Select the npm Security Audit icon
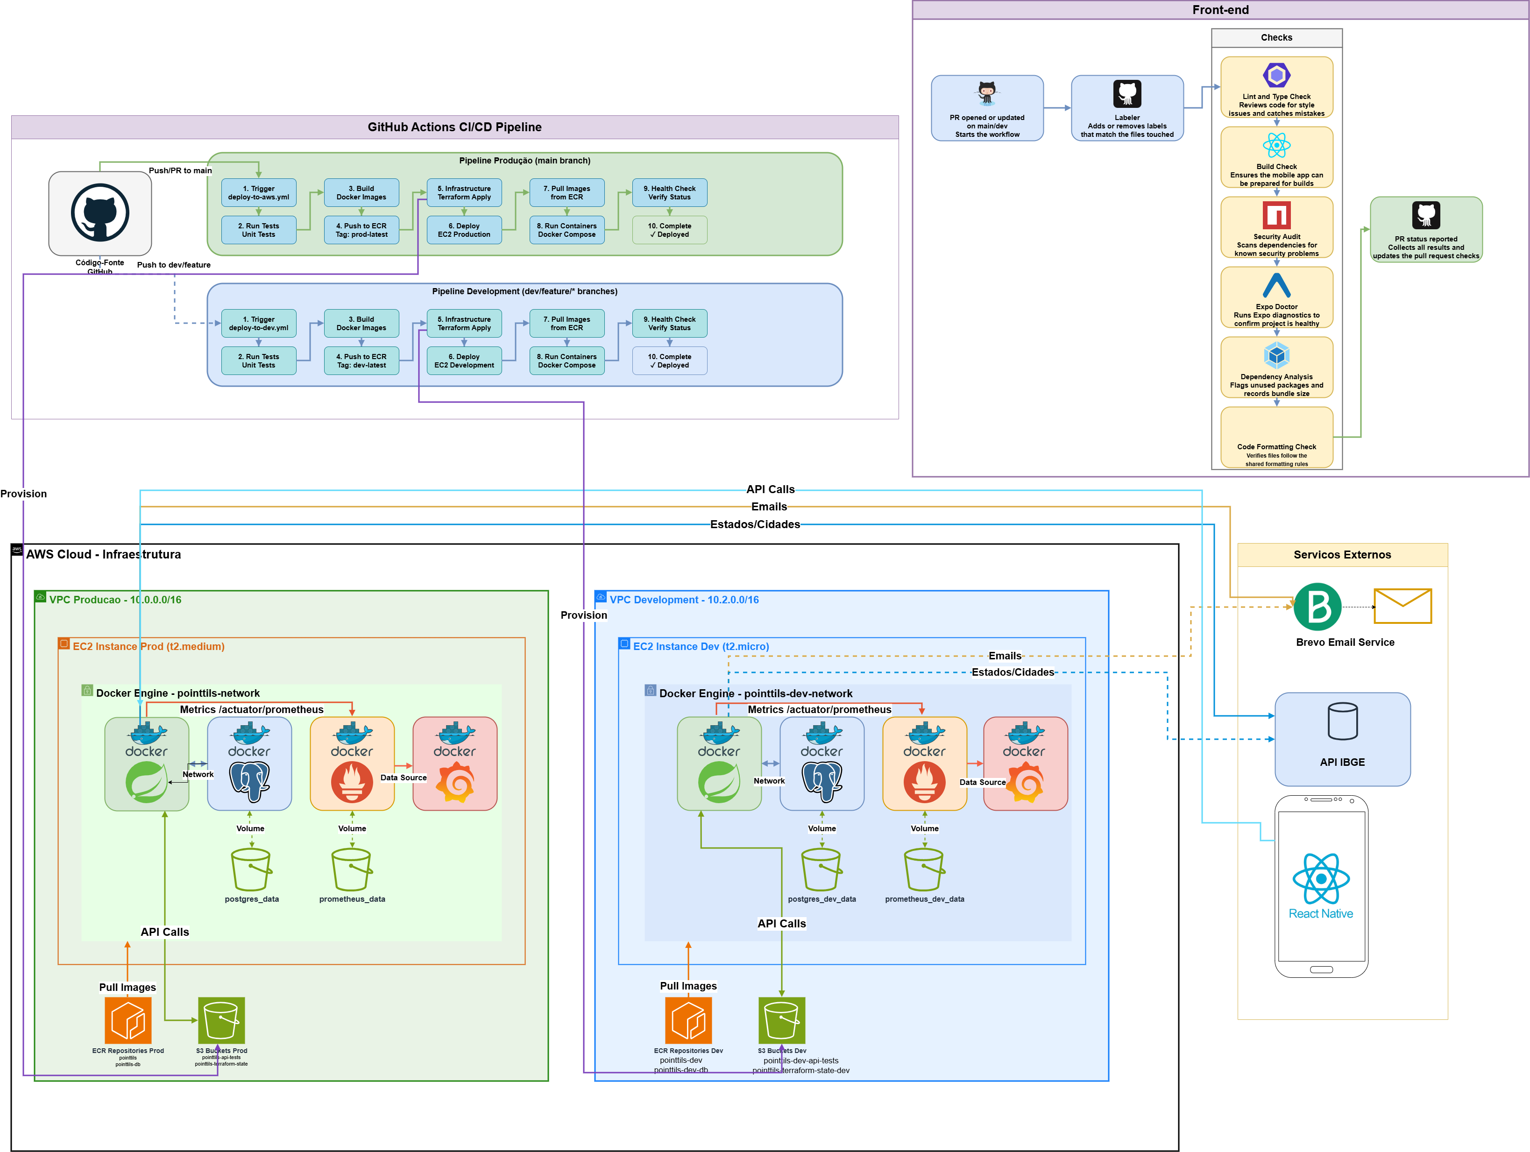Screen dimensions: 1530x1152 tap(1276, 215)
